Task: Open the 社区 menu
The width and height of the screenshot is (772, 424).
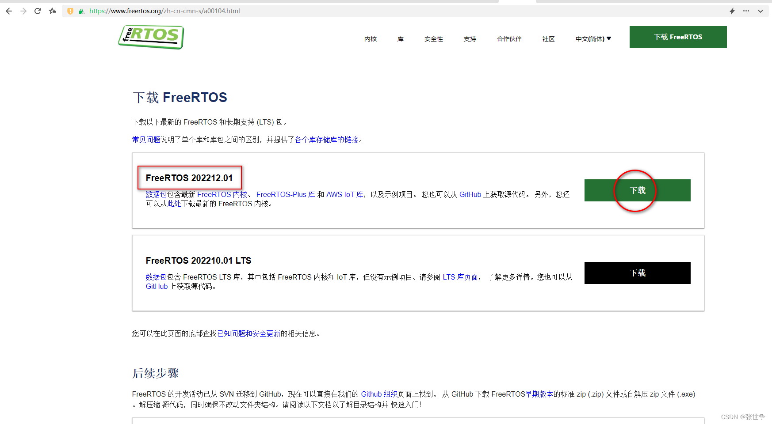Action: click(x=549, y=39)
